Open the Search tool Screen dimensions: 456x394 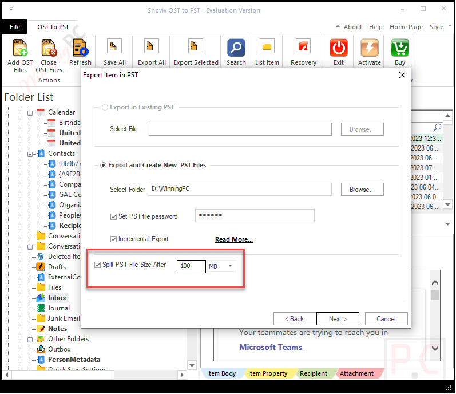236,48
